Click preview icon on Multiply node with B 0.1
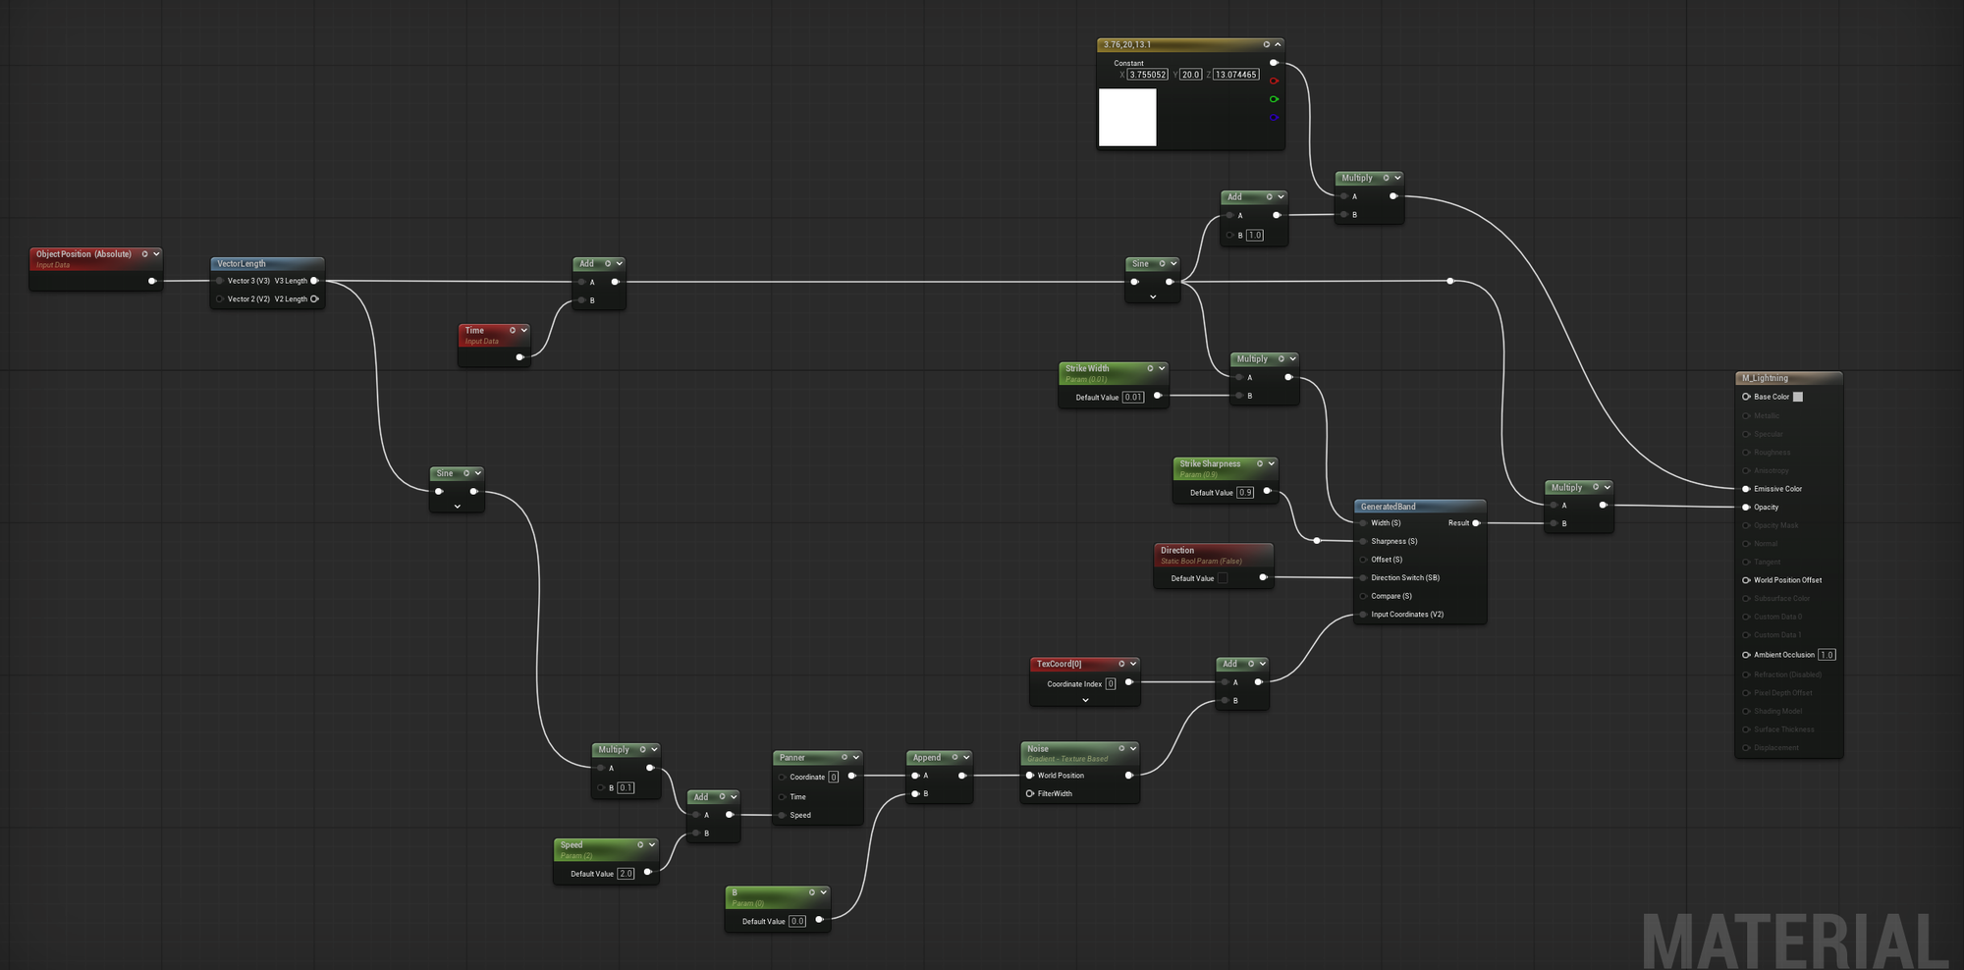The image size is (1964, 970). click(x=643, y=749)
